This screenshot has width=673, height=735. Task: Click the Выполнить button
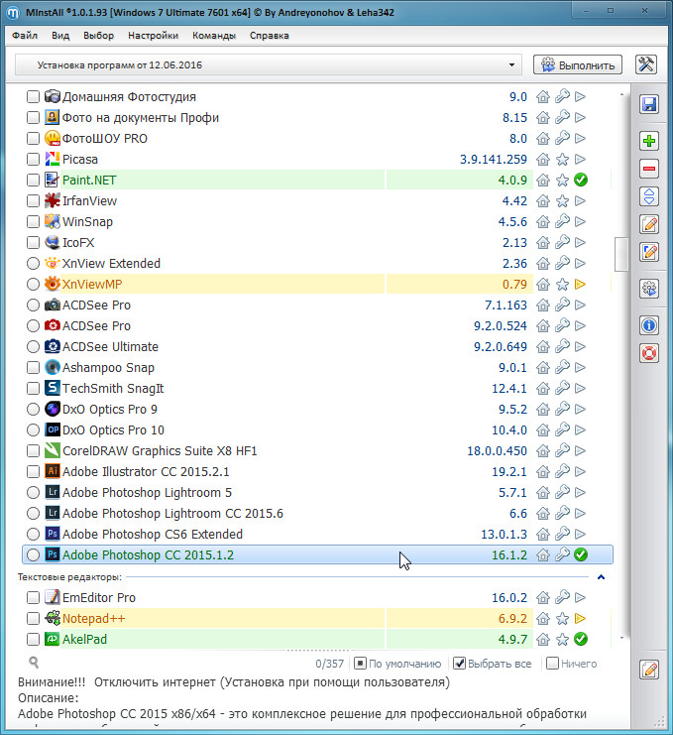578,64
